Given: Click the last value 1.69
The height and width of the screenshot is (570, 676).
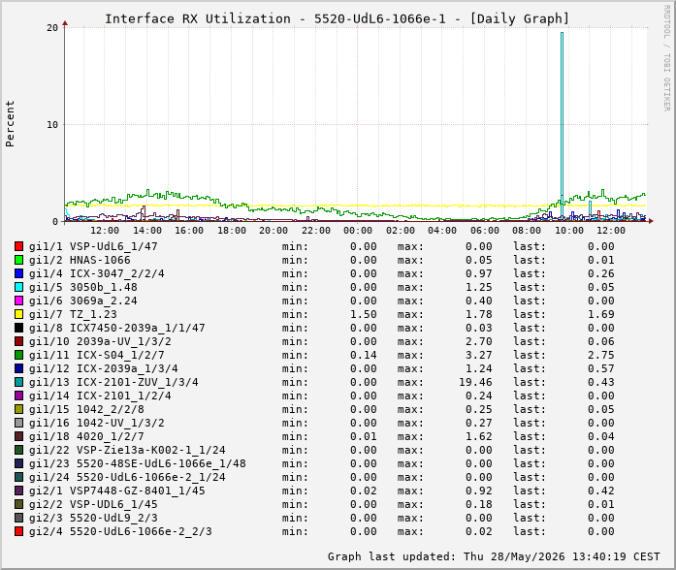Looking at the screenshot, I should pos(601,314).
